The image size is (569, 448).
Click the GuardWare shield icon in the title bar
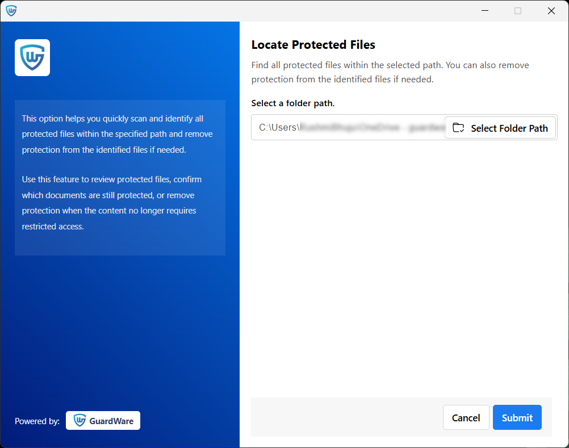pos(11,10)
